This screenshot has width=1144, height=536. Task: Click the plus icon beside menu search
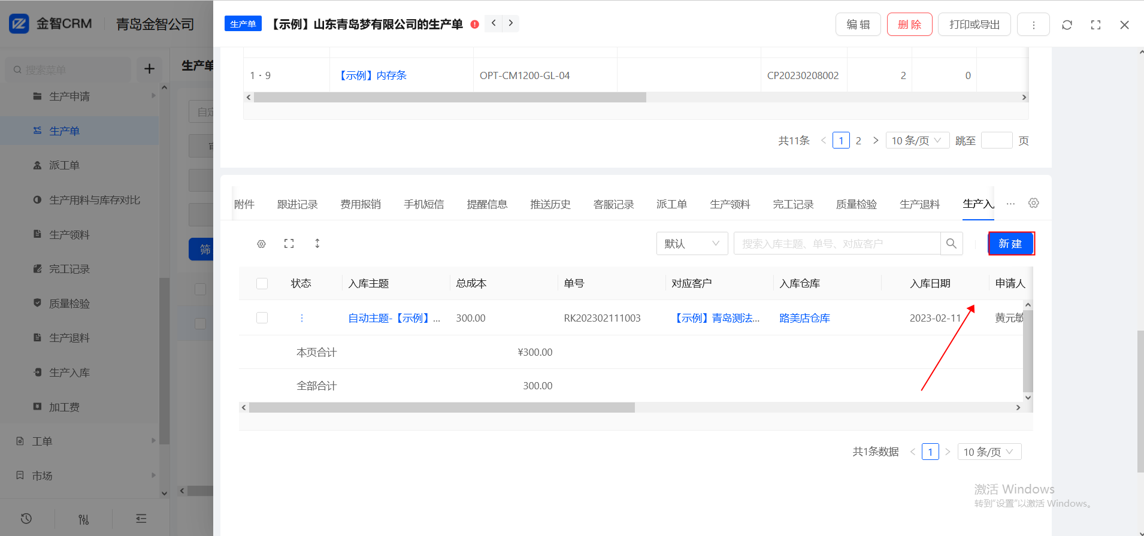pyautogui.click(x=149, y=69)
